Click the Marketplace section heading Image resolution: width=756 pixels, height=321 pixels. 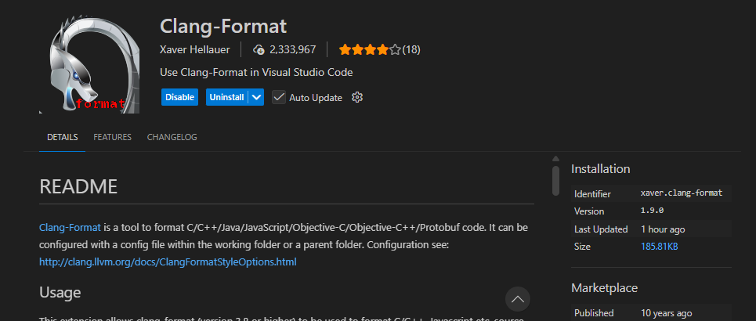(x=604, y=288)
